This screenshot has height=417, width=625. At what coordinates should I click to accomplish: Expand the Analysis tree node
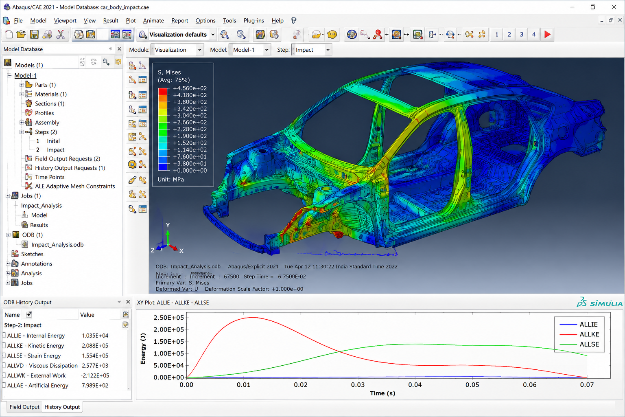[8, 273]
